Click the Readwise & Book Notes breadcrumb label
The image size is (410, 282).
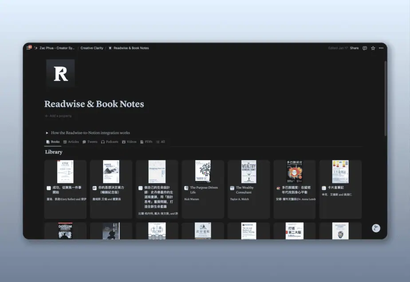point(131,48)
